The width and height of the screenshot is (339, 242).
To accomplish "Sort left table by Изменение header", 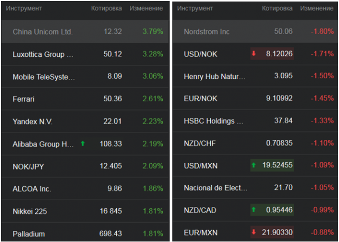I will coord(146,9).
